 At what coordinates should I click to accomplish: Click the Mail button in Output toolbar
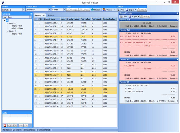[x=142, y=10]
